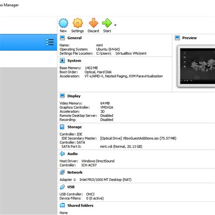Click Video Memory value '64 MB'
The width and height of the screenshot is (215, 215).
(x=105, y=103)
